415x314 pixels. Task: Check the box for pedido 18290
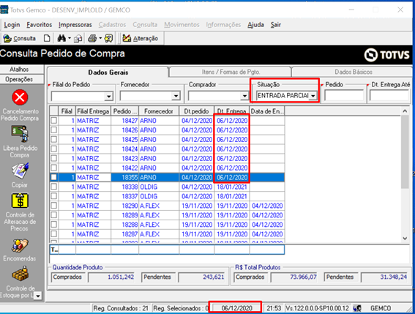54,206
